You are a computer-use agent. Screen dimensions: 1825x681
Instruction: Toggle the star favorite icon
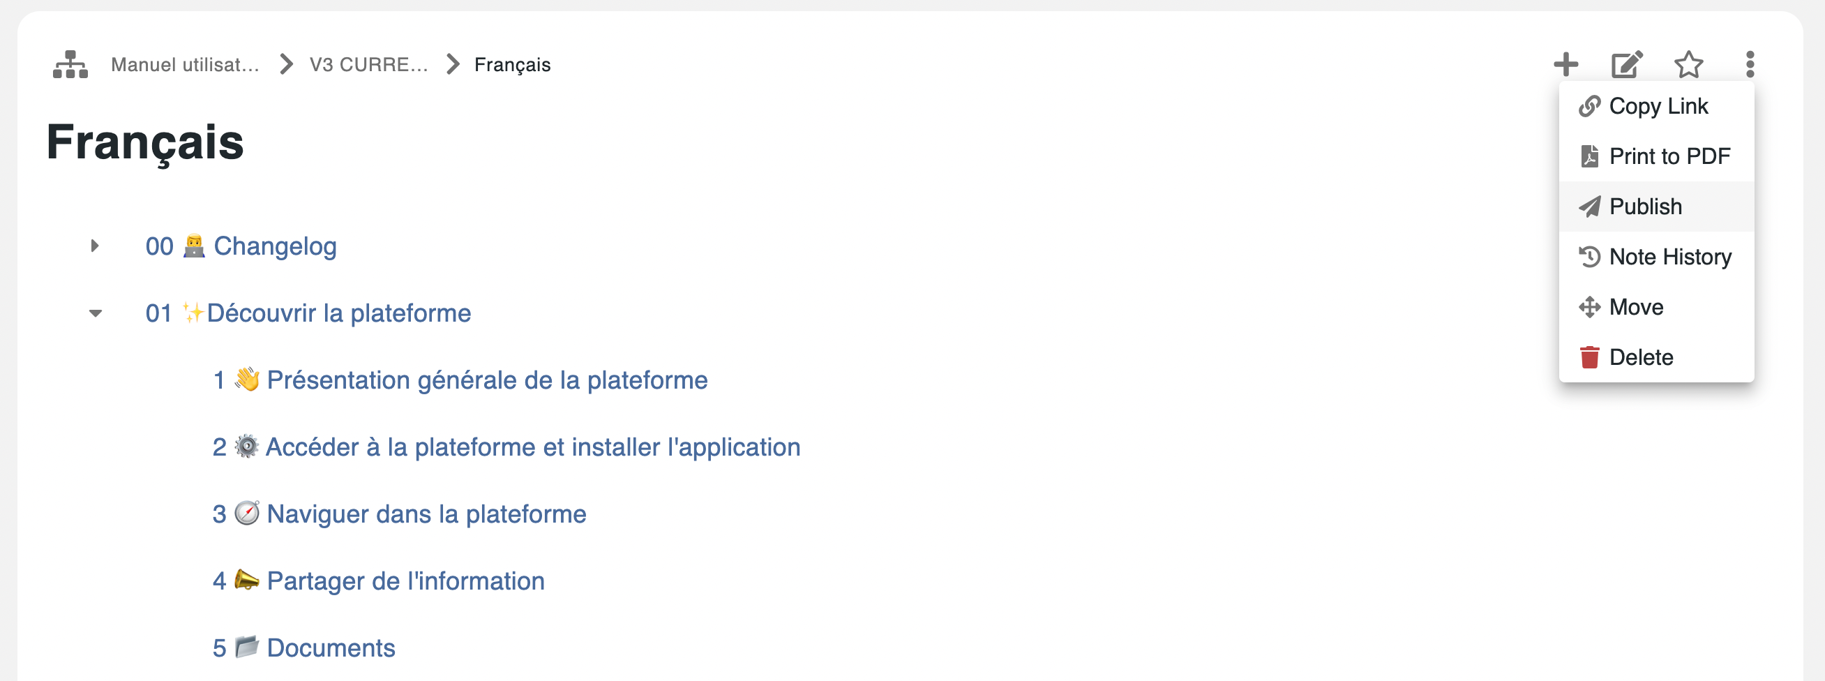(x=1689, y=64)
